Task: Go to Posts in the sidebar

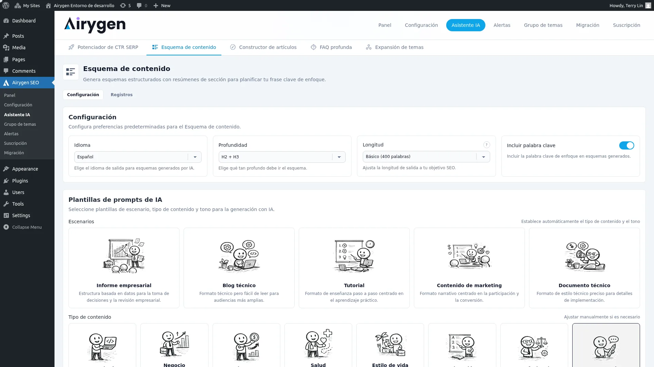Action: point(27,36)
